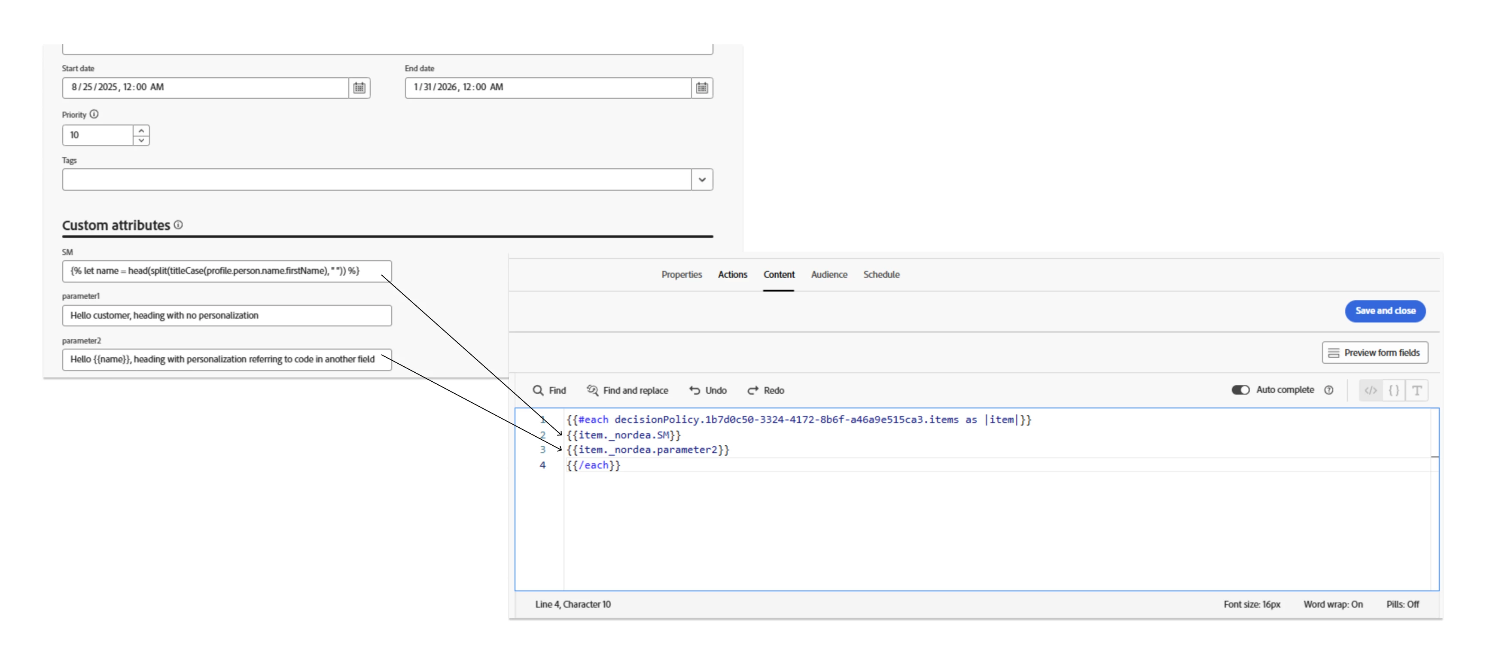Click Save and close button
The image size is (1505, 663).
coord(1385,311)
